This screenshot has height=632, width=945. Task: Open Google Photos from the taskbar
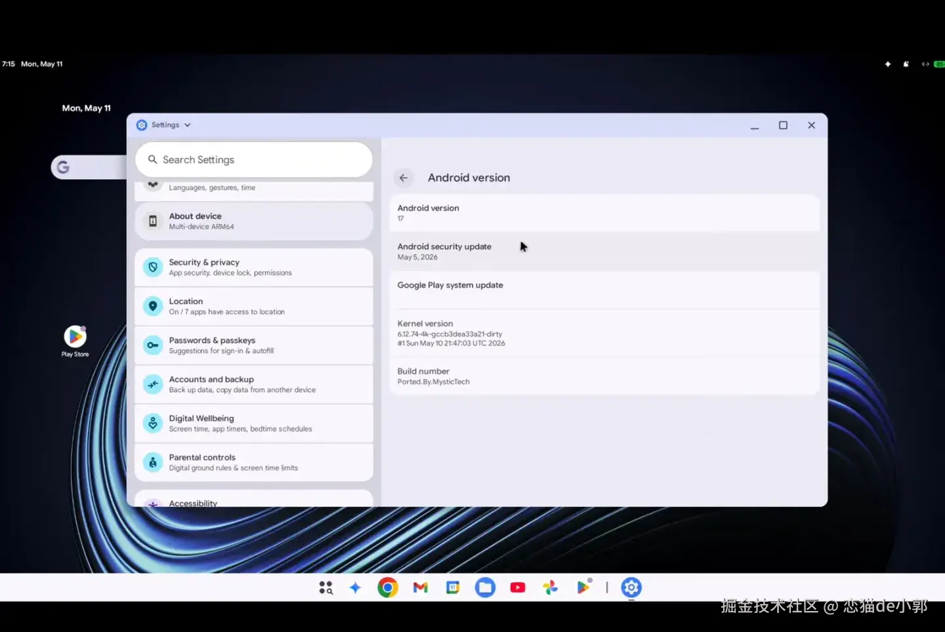coord(551,587)
